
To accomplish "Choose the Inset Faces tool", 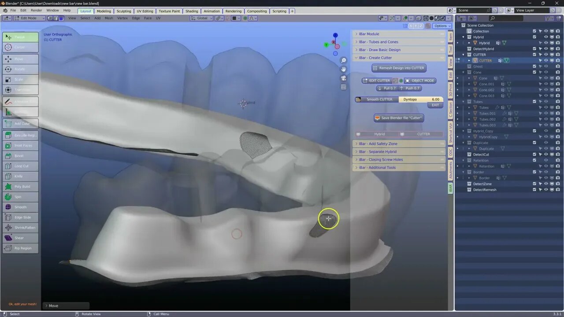I will (x=20, y=145).
